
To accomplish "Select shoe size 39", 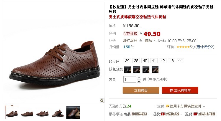I will (127, 61).
